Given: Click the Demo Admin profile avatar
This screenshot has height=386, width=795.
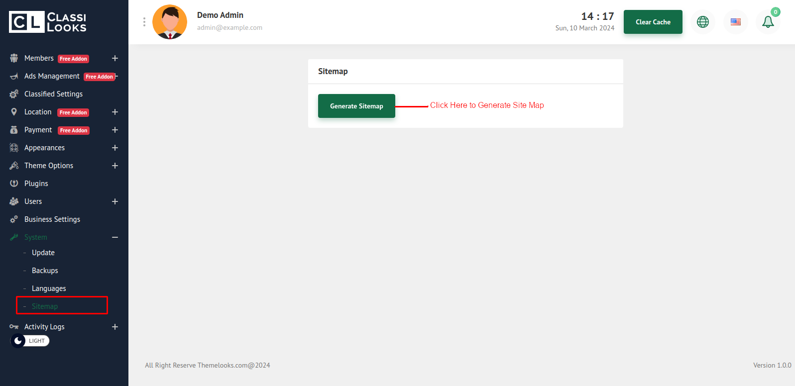Looking at the screenshot, I should 170,22.
